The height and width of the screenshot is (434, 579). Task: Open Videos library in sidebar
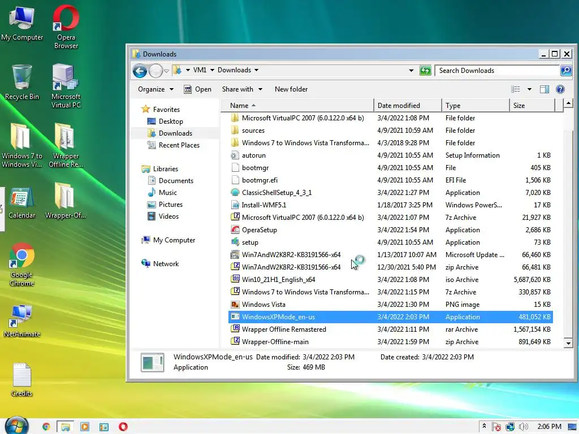pos(163,216)
